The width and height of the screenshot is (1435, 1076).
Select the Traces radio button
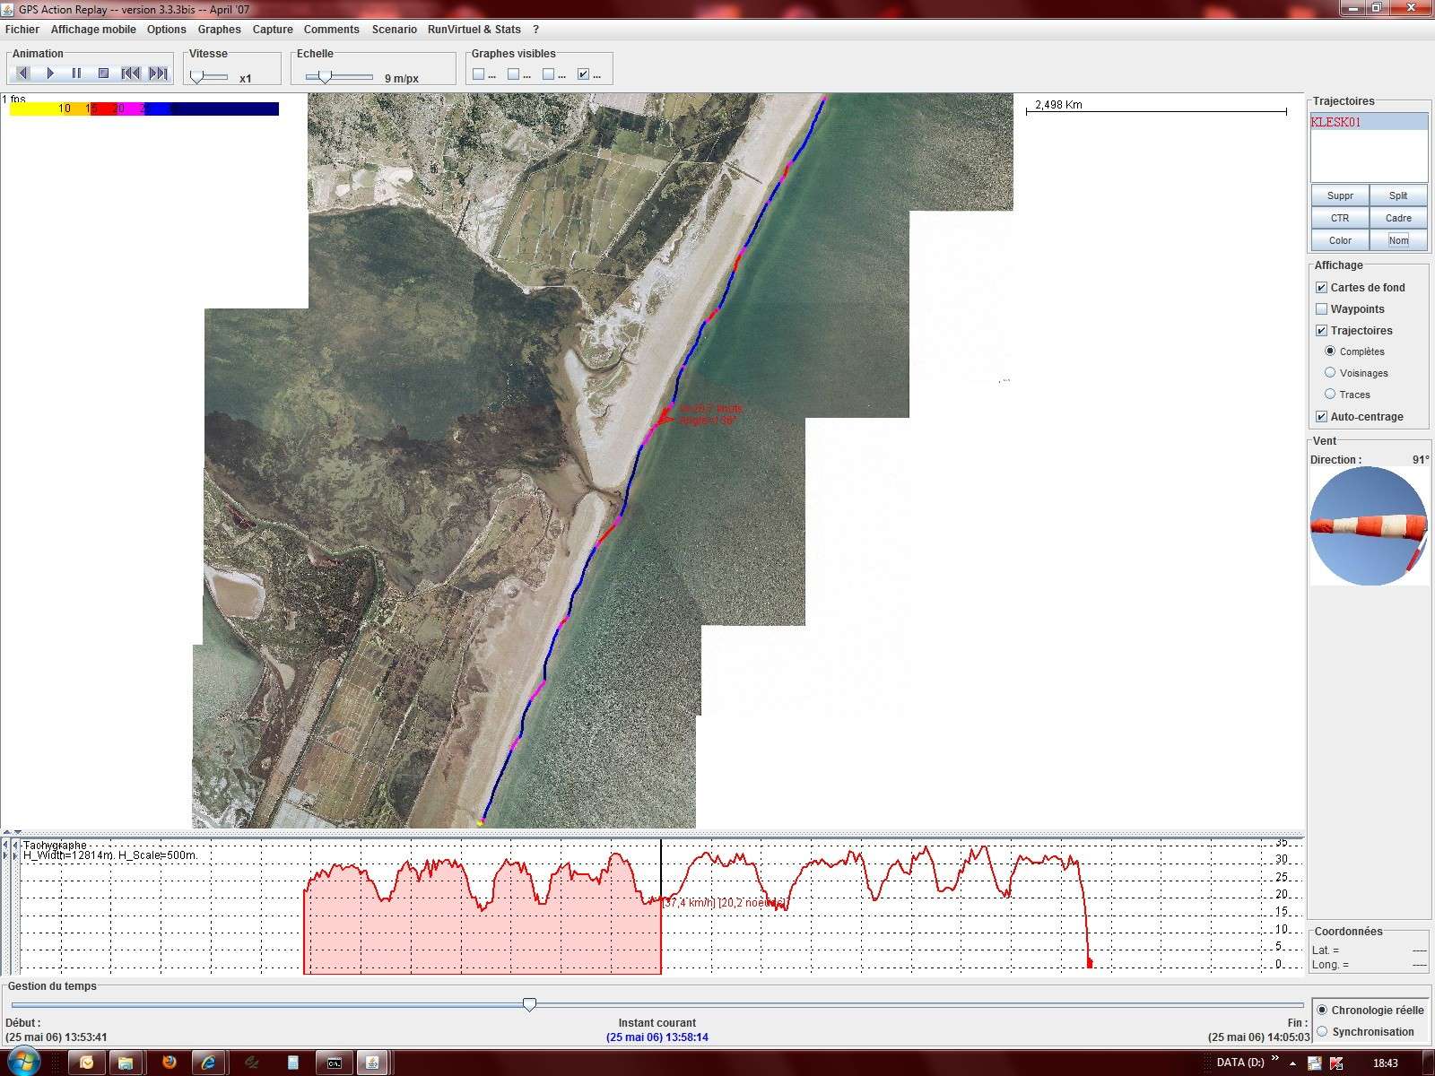pyautogui.click(x=1330, y=395)
